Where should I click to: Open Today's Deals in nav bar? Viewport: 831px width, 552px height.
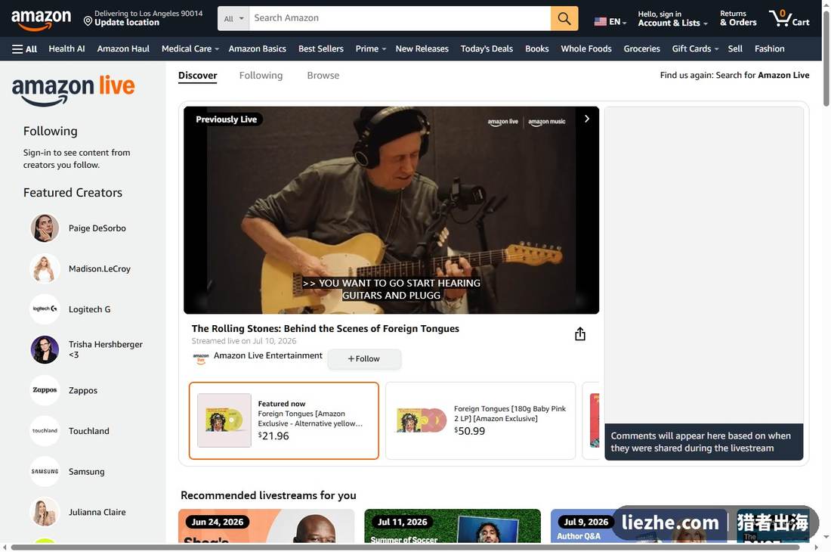point(487,49)
